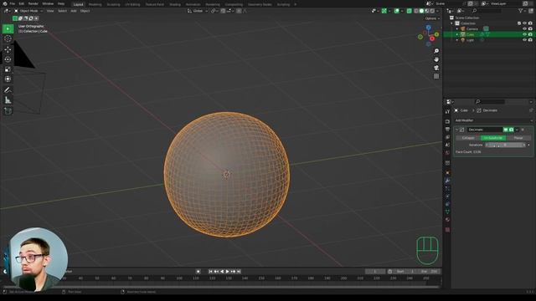This screenshot has width=536, height=301.
Task: Click the Play animation button
Action: 227,271
